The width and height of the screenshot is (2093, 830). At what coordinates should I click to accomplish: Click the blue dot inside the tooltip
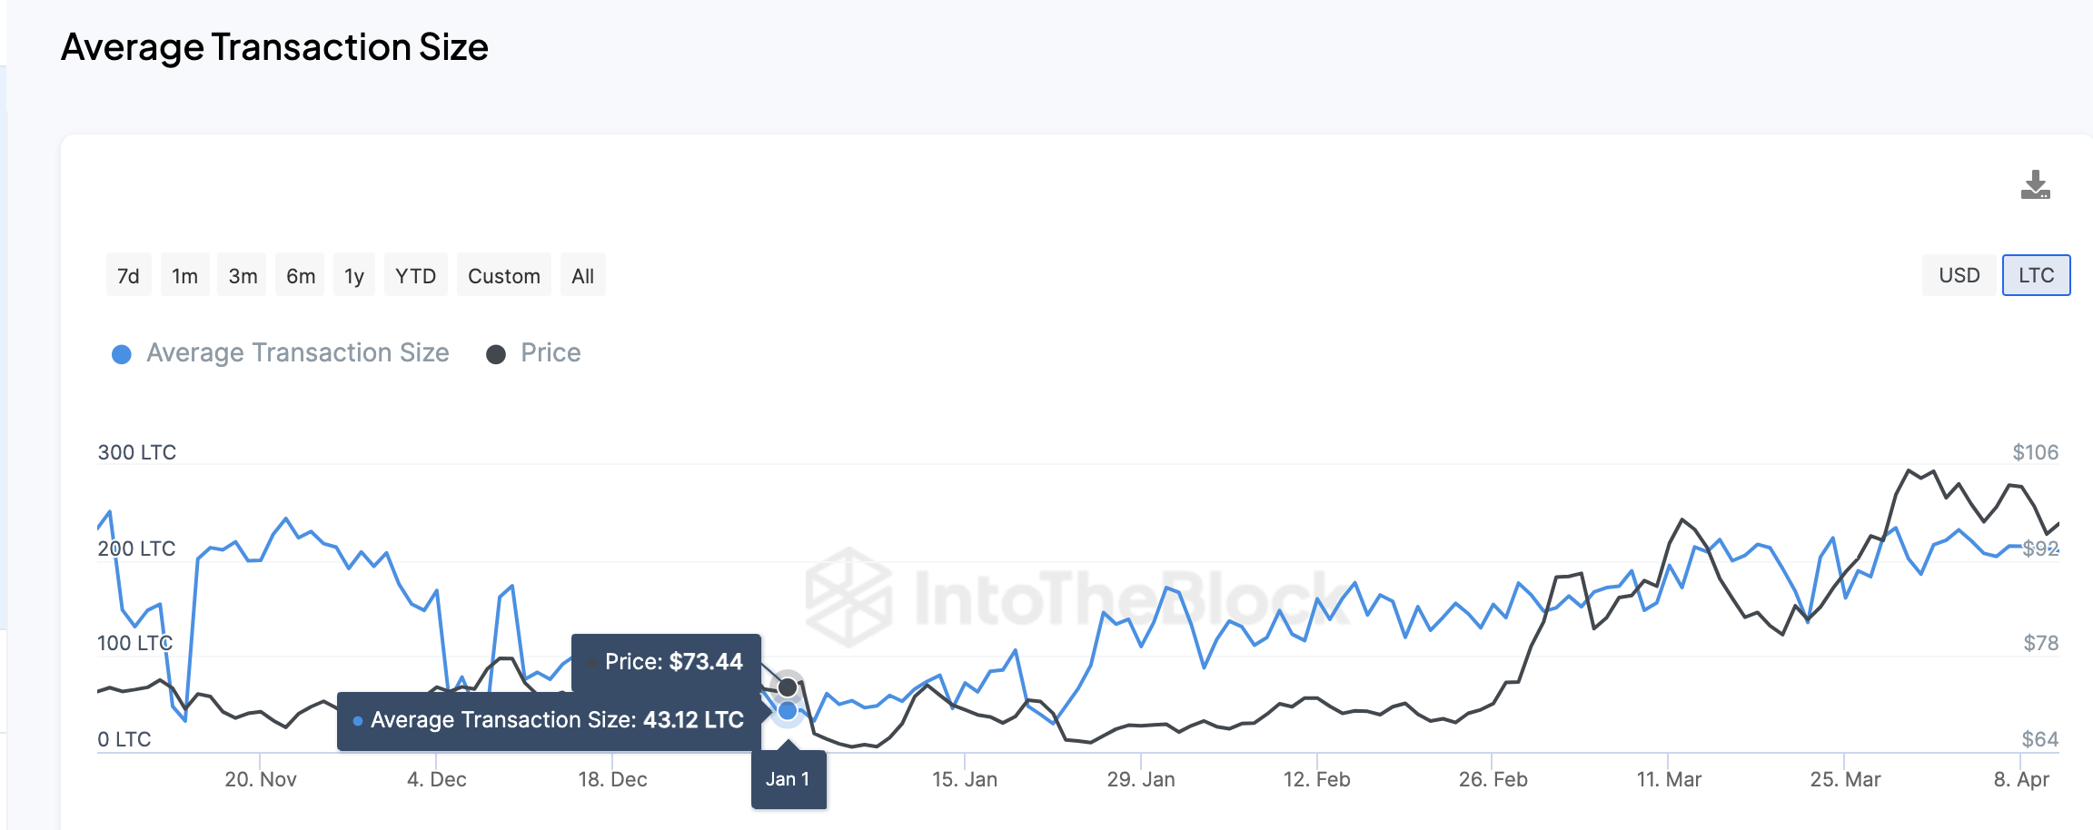[358, 720]
